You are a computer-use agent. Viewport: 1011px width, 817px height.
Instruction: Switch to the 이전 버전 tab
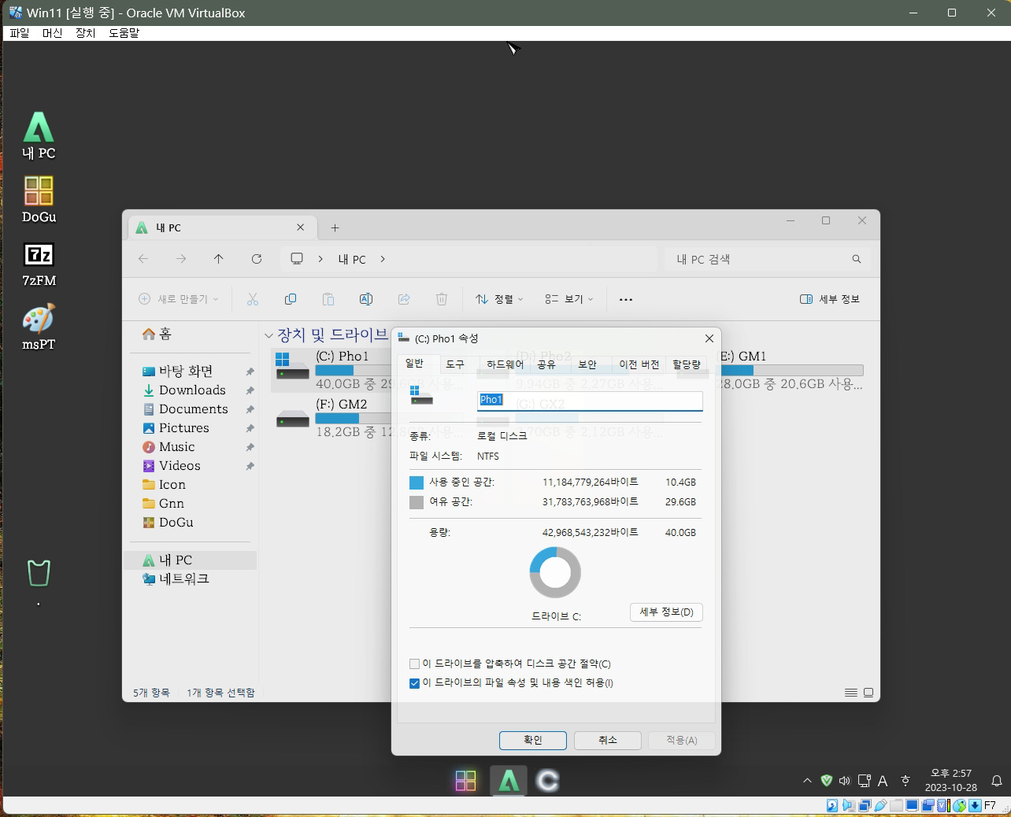tap(639, 364)
